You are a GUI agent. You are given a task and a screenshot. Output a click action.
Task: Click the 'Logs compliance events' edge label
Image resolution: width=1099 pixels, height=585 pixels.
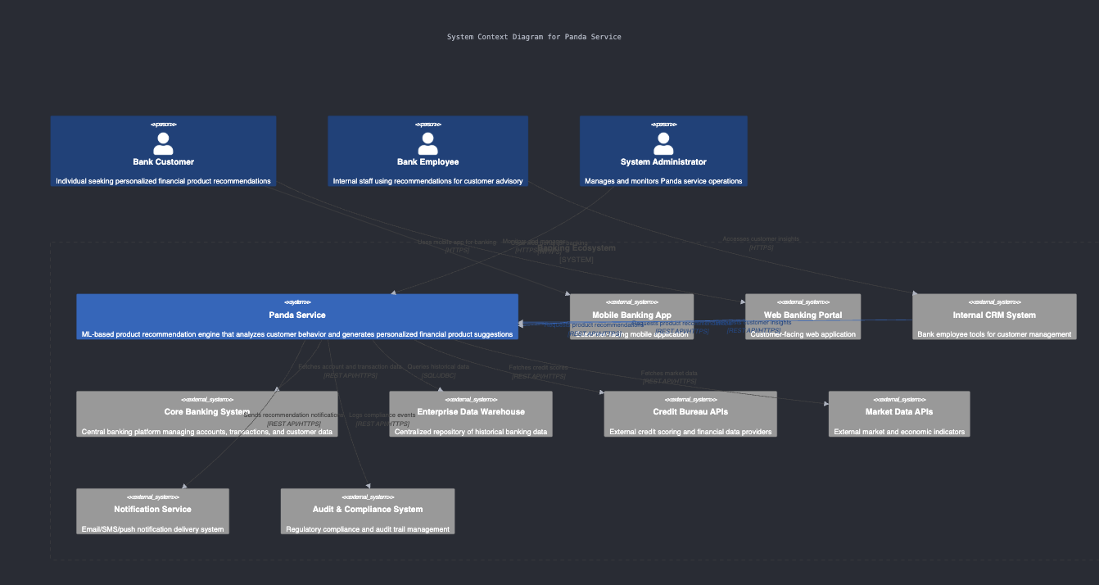click(x=382, y=415)
